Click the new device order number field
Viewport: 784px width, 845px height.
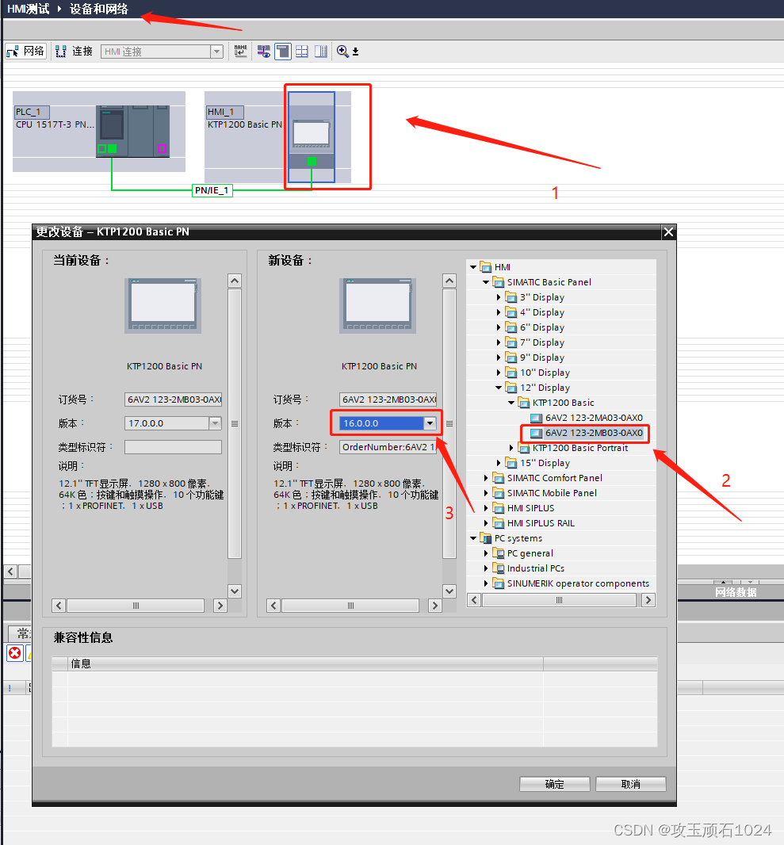pos(388,400)
